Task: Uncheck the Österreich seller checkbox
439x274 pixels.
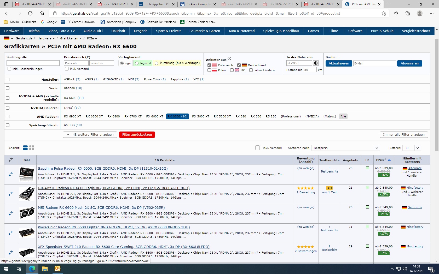Action: tap(209, 65)
